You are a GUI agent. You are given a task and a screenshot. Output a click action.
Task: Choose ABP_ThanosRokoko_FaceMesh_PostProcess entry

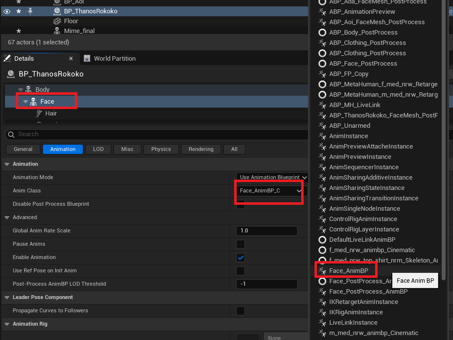tap(383, 115)
